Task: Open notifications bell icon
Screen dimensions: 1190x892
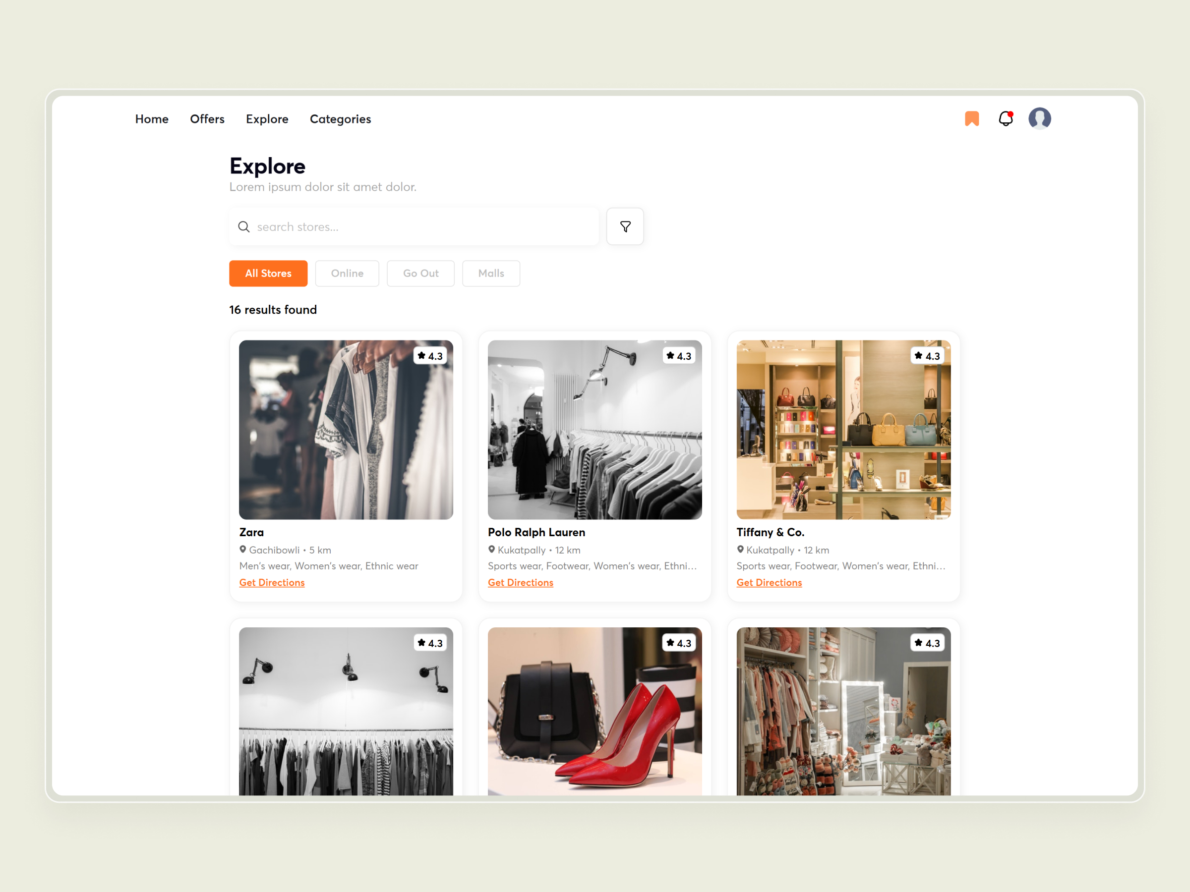Action: (1006, 118)
